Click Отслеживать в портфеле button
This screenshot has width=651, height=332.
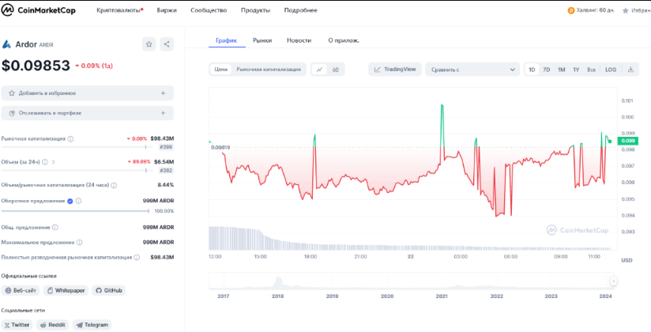87,113
